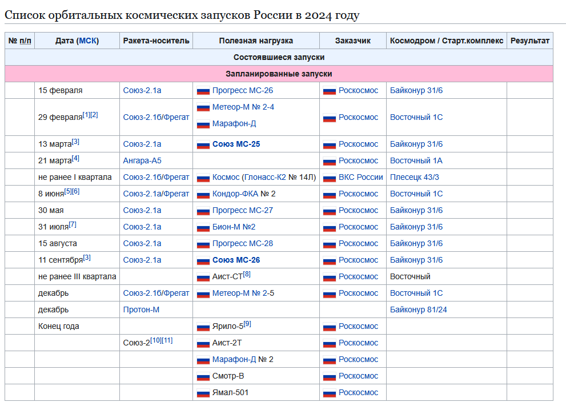
Task: Open the Байконур 81/24 link
Action: (x=419, y=309)
